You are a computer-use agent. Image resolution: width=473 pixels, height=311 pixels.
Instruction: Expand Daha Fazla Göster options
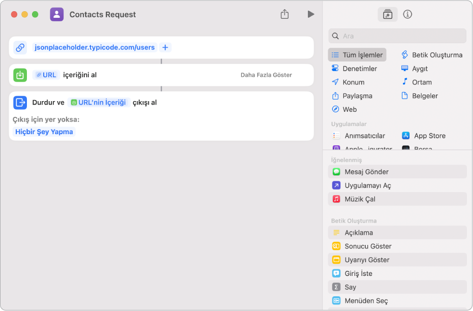point(266,75)
